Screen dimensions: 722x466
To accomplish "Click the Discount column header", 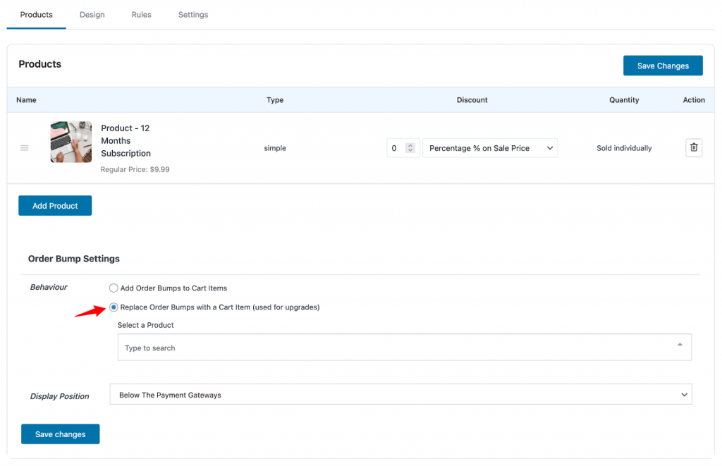I will coord(472,100).
